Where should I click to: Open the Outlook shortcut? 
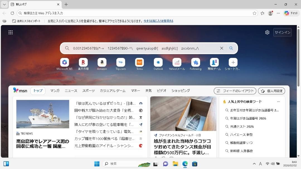[x=158, y=63]
